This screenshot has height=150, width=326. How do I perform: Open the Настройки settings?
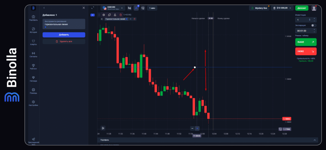[x=33, y=103]
